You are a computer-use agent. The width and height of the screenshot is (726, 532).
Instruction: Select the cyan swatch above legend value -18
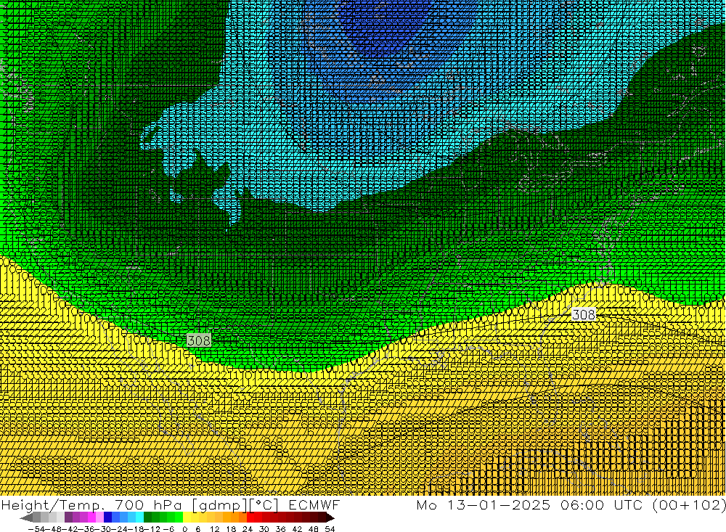[x=139, y=518]
